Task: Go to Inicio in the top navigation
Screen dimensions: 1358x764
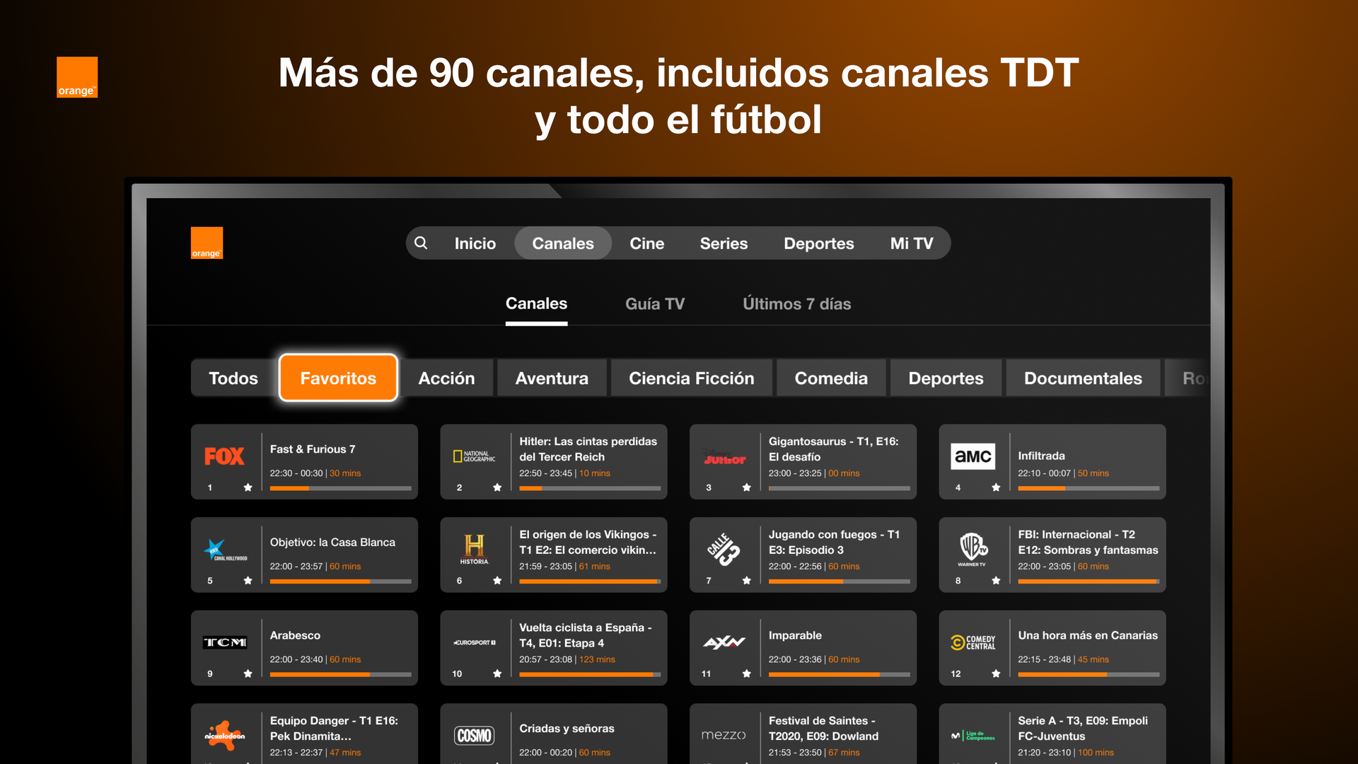Action: (475, 243)
